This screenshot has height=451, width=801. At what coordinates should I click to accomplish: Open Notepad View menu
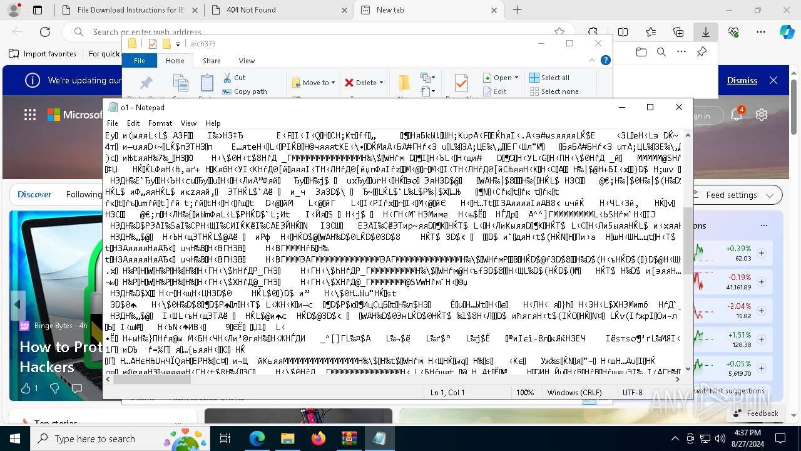(188, 123)
